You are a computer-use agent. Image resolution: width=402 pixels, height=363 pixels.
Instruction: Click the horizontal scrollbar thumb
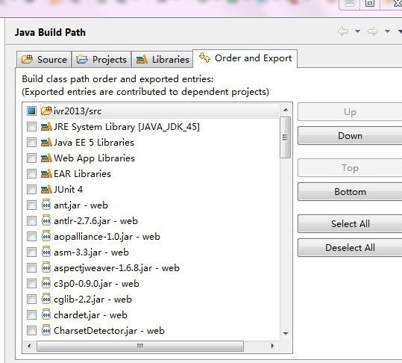[140, 346]
